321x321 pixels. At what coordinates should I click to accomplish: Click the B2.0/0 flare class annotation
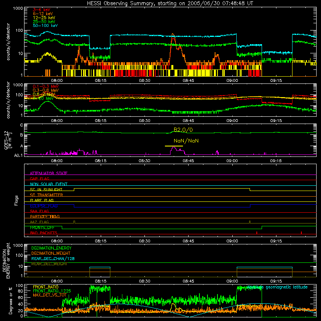pos(183,130)
